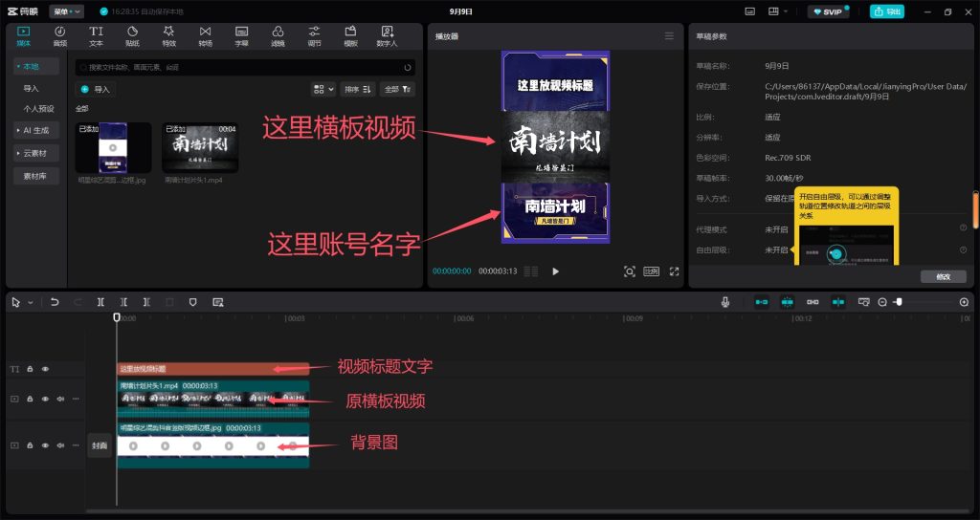The width and height of the screenshot is (980, 520).
Task: Open the 贴纸 stickers panel
Action: pos(132,36)
